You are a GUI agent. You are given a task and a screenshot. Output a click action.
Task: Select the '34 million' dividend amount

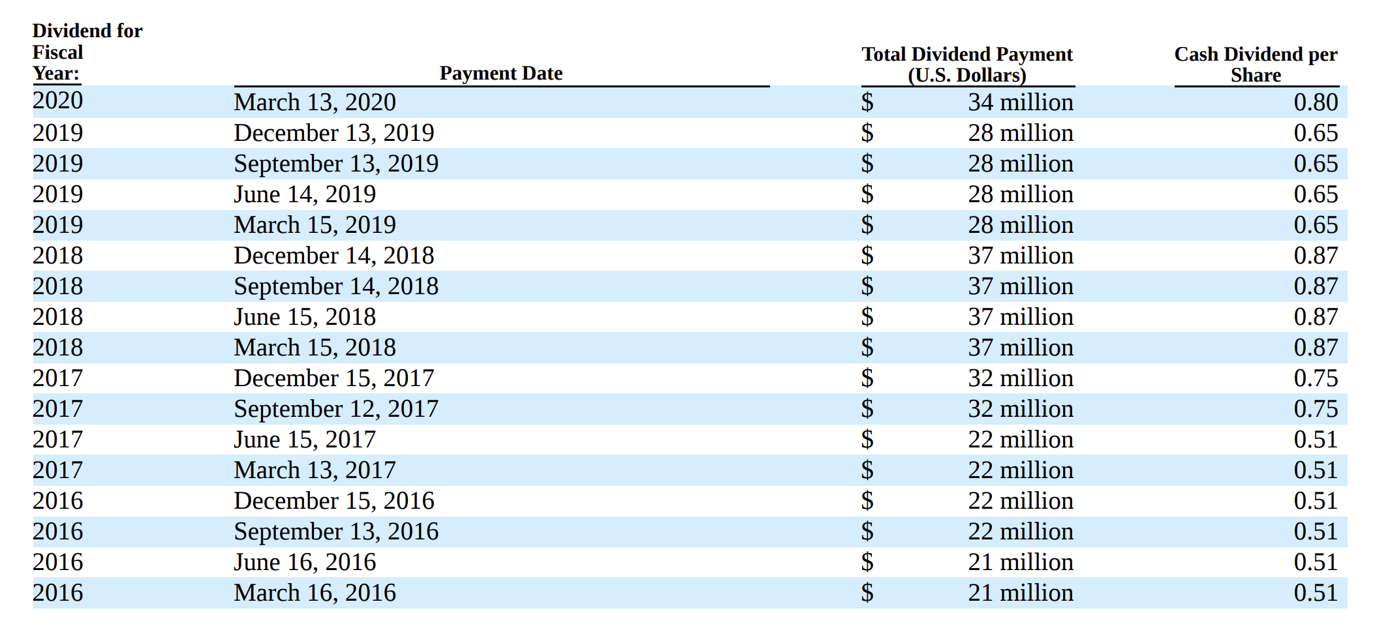(x=1021, y=102)
